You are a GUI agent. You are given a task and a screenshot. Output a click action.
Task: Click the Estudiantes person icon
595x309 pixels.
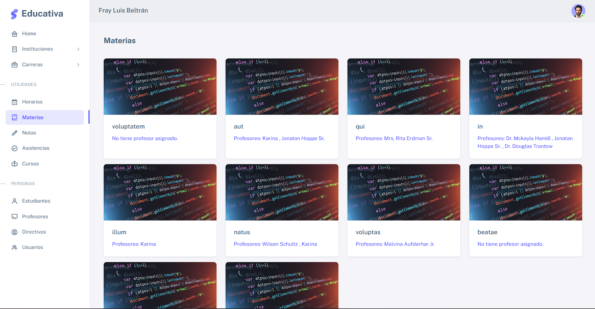pos(14,201)
